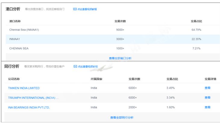Click the 港口分析 section title
Image resolution: width=220 pixels, height=129 pixels.
coord(13,9)
